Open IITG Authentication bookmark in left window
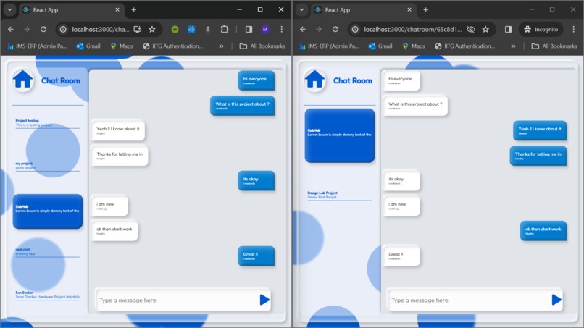 (173, 46)
